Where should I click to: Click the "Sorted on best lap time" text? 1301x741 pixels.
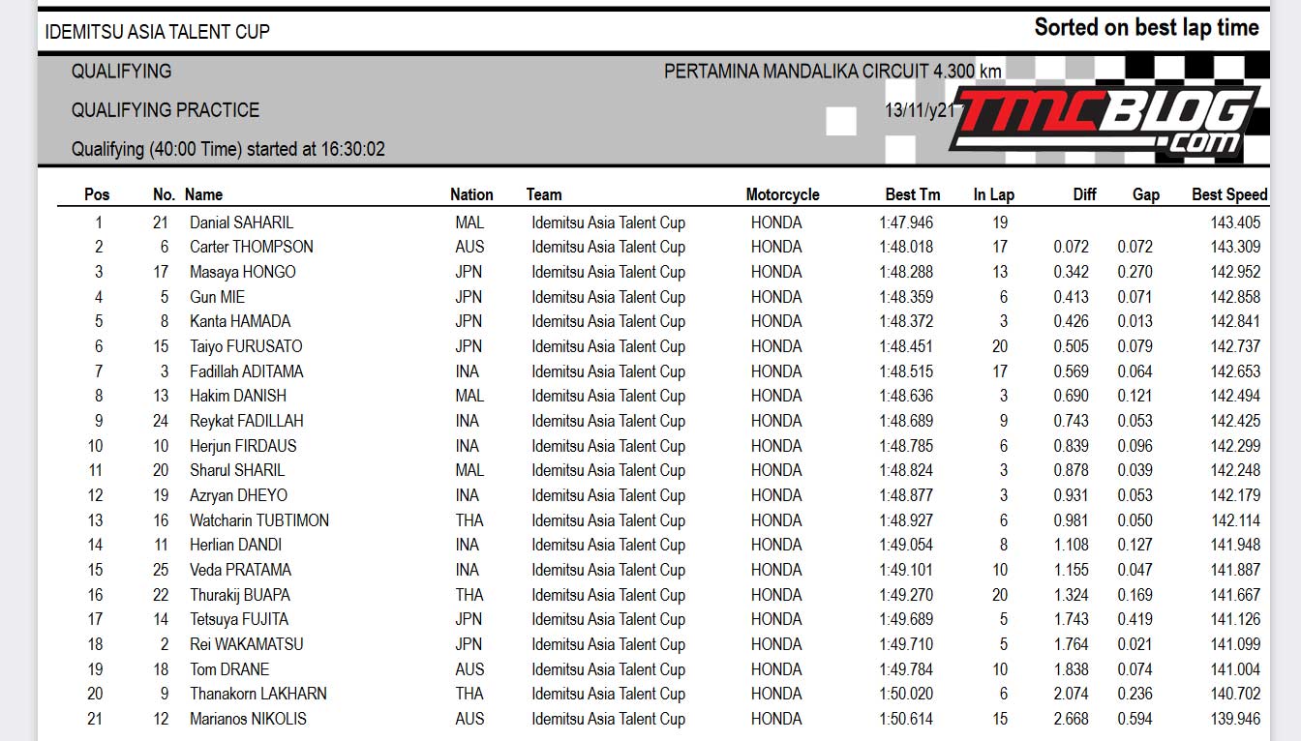click(1146, 28)
